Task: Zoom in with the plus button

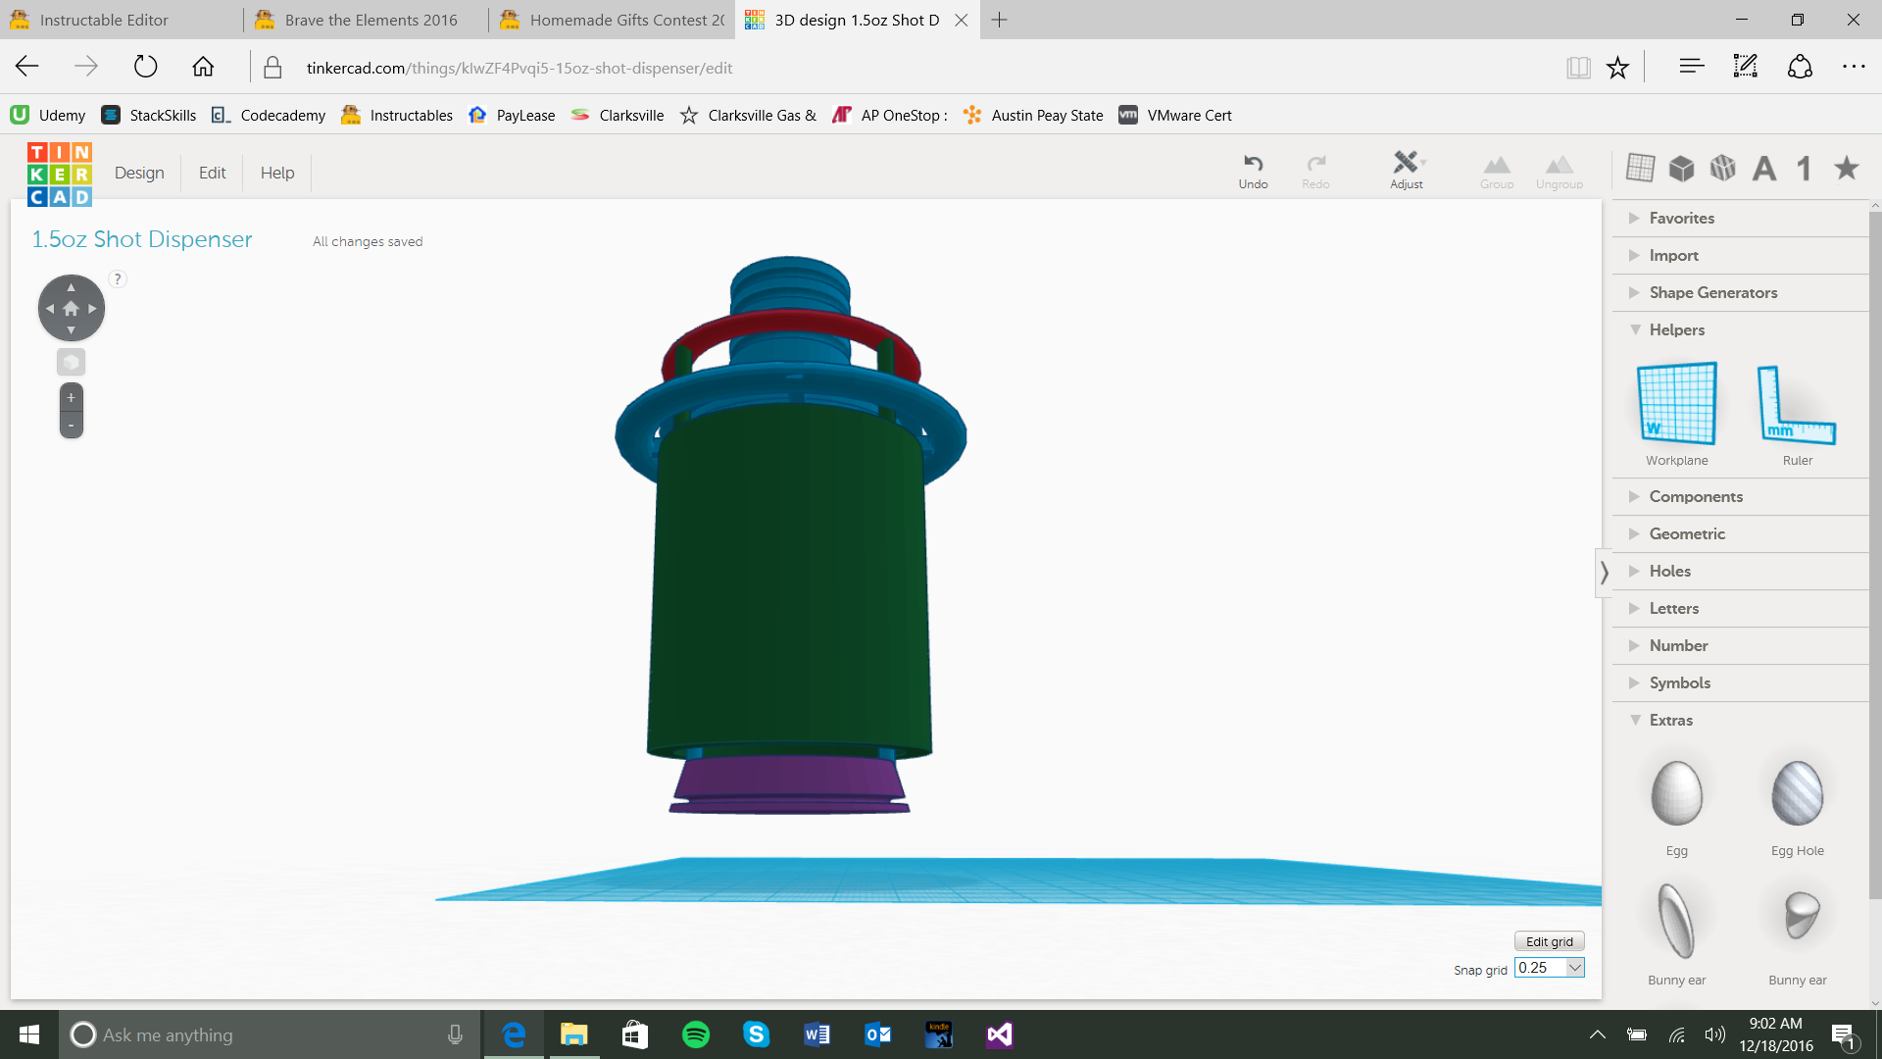Action: coord(71,398)
